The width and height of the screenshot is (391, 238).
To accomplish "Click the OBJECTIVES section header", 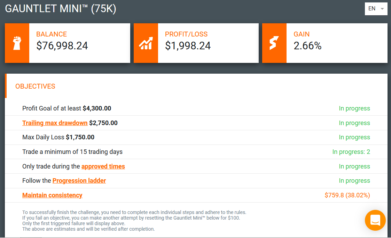I will (35, 87).
